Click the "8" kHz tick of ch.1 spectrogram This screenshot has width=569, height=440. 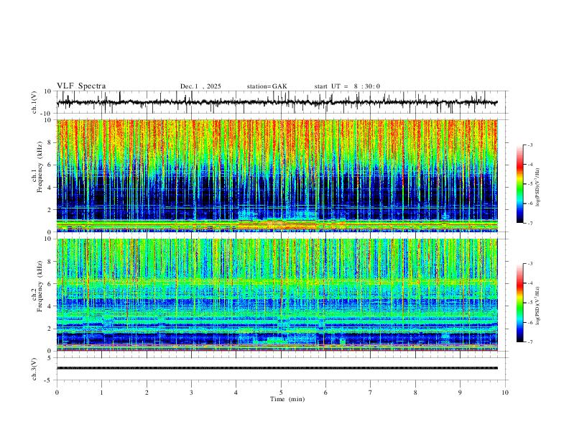(50, 142)
